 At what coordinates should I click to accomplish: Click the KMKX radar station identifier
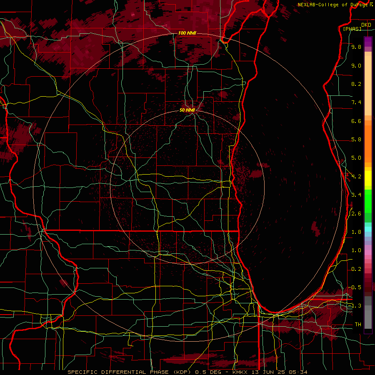(x=240, y=372)
